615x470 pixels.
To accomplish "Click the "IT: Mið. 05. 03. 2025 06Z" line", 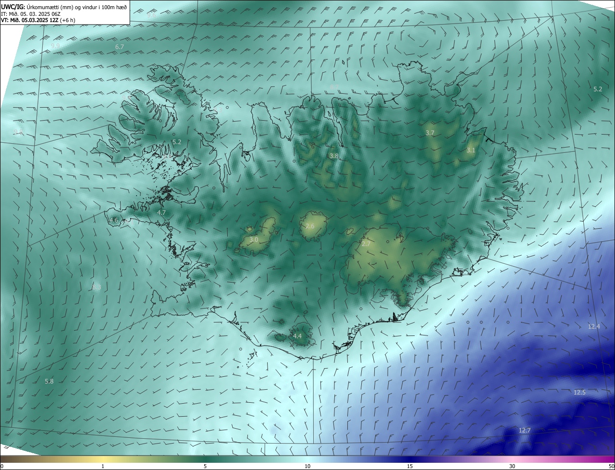I will [x=31, y=14].
